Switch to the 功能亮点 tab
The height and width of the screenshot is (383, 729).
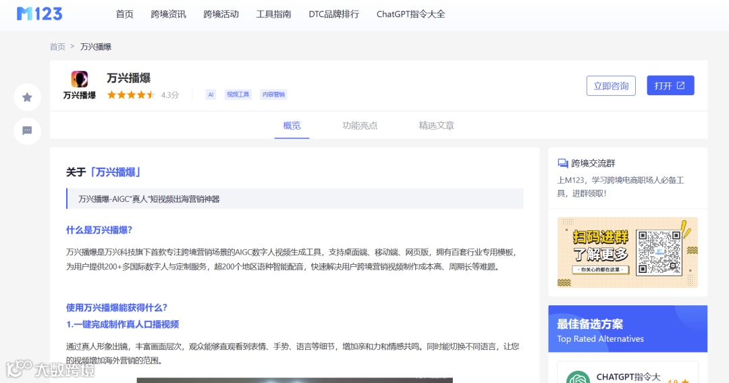tap(360, 126)
